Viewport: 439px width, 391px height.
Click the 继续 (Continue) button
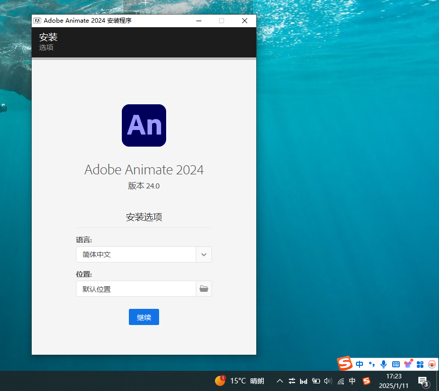(144, 317)
